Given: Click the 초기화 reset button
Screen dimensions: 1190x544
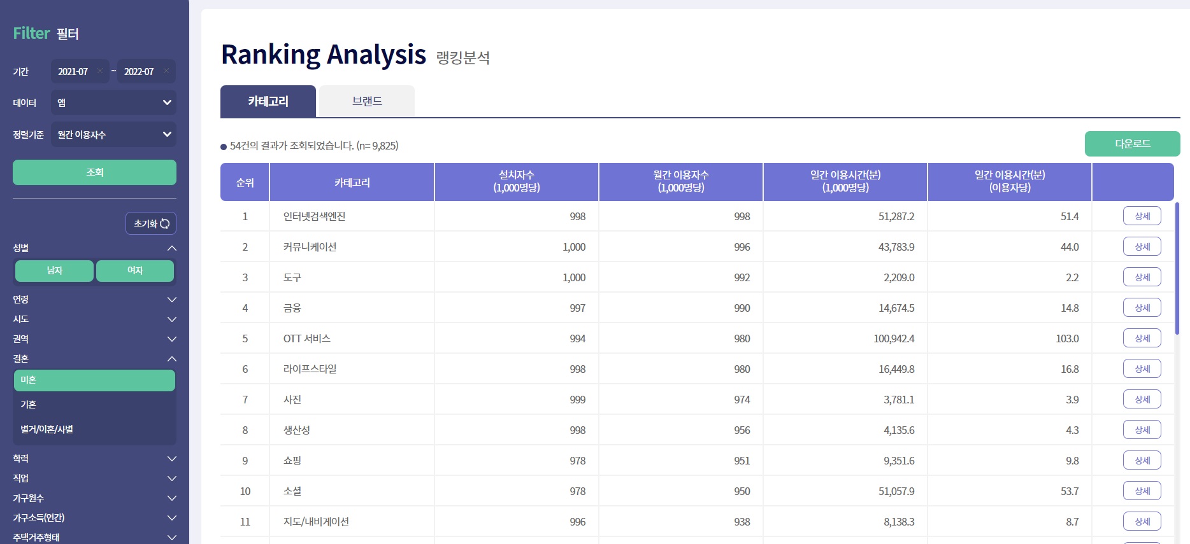Looking at the screenshot, I should [151, 223].
